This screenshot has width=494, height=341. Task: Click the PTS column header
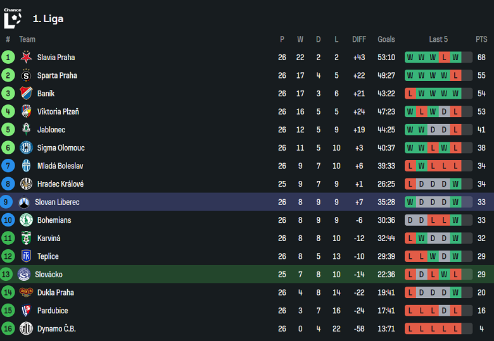(481, 39)
